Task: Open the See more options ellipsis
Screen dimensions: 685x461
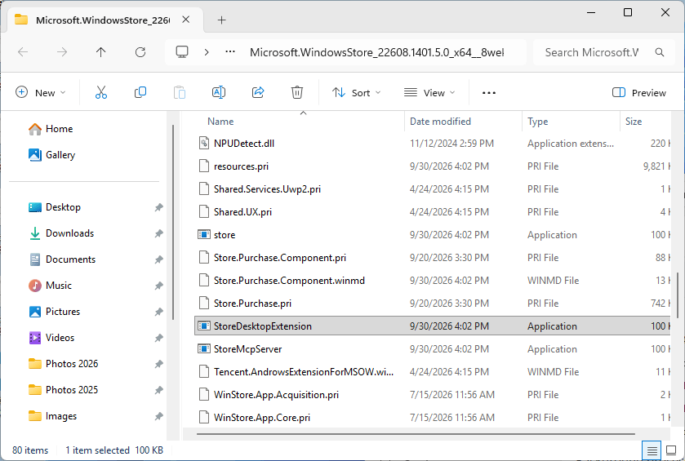Action: tap(489, 92)
